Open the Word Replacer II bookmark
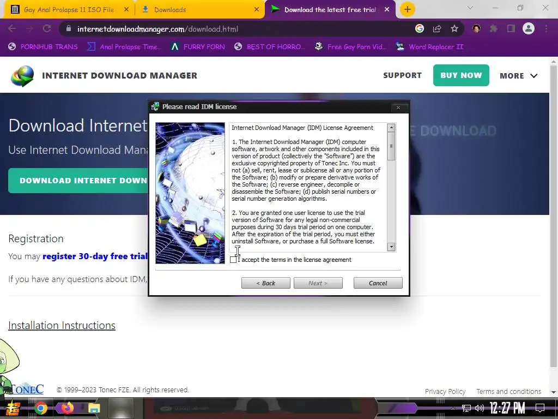This screenshot has height=419, width=558. click(430, 47)
